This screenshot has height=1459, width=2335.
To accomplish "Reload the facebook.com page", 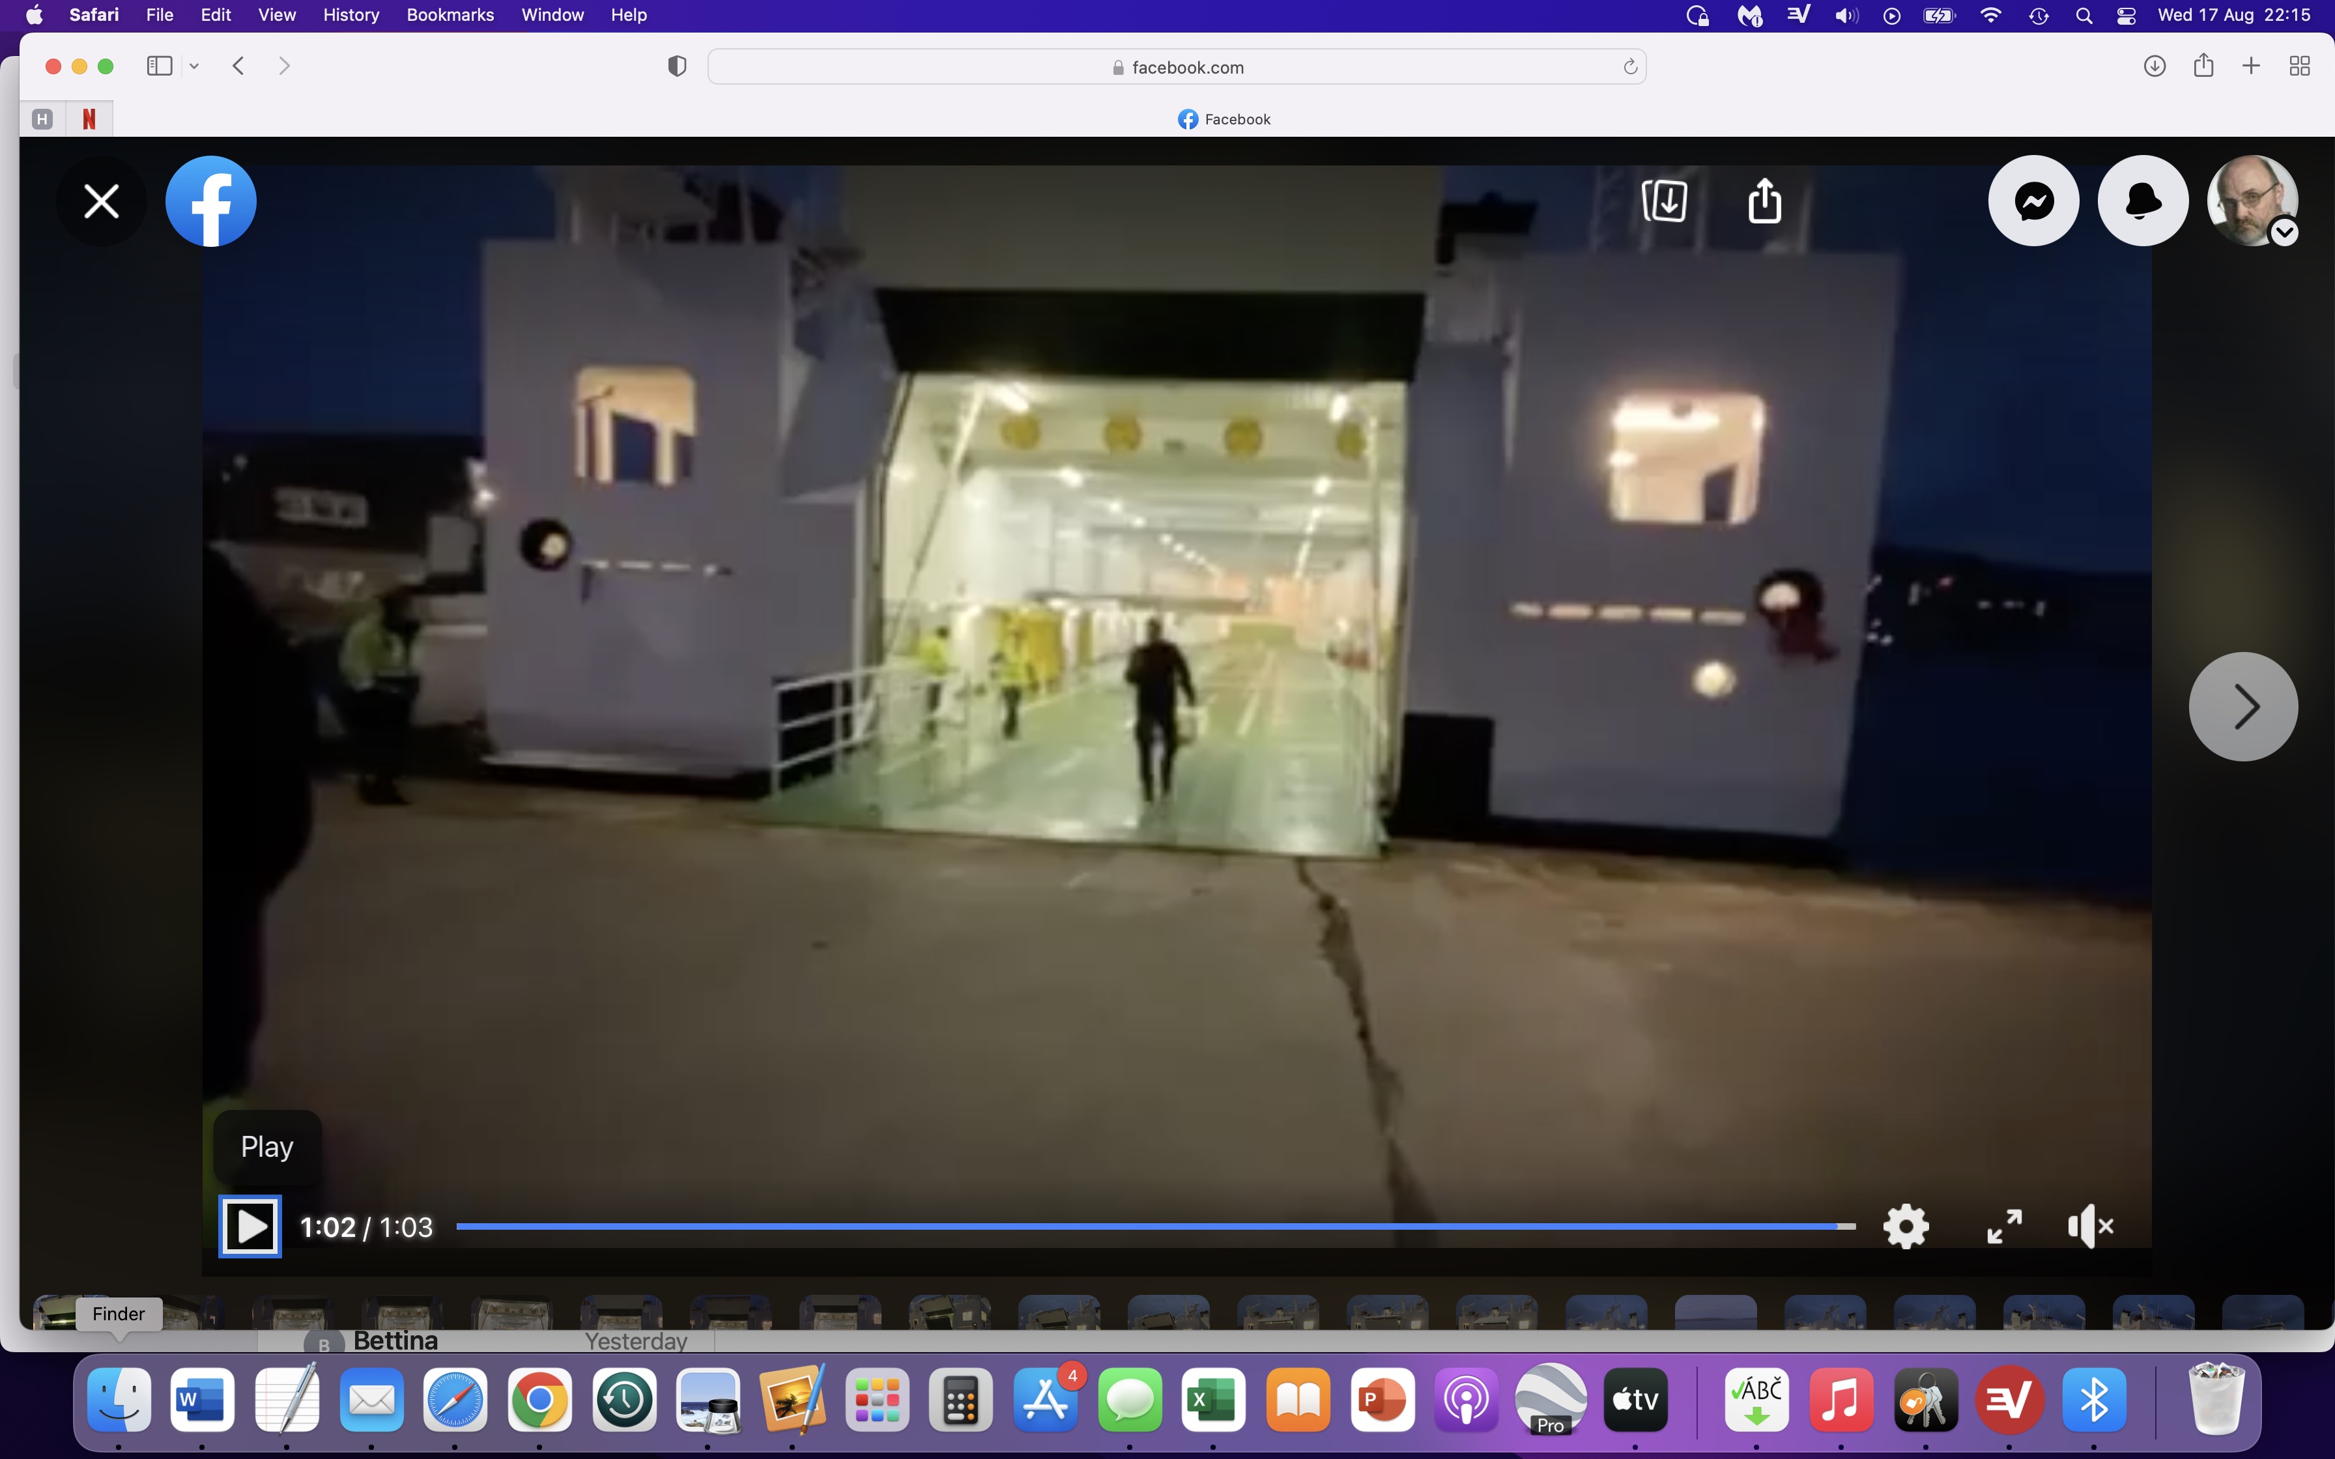I will (x=1629, y=66).
